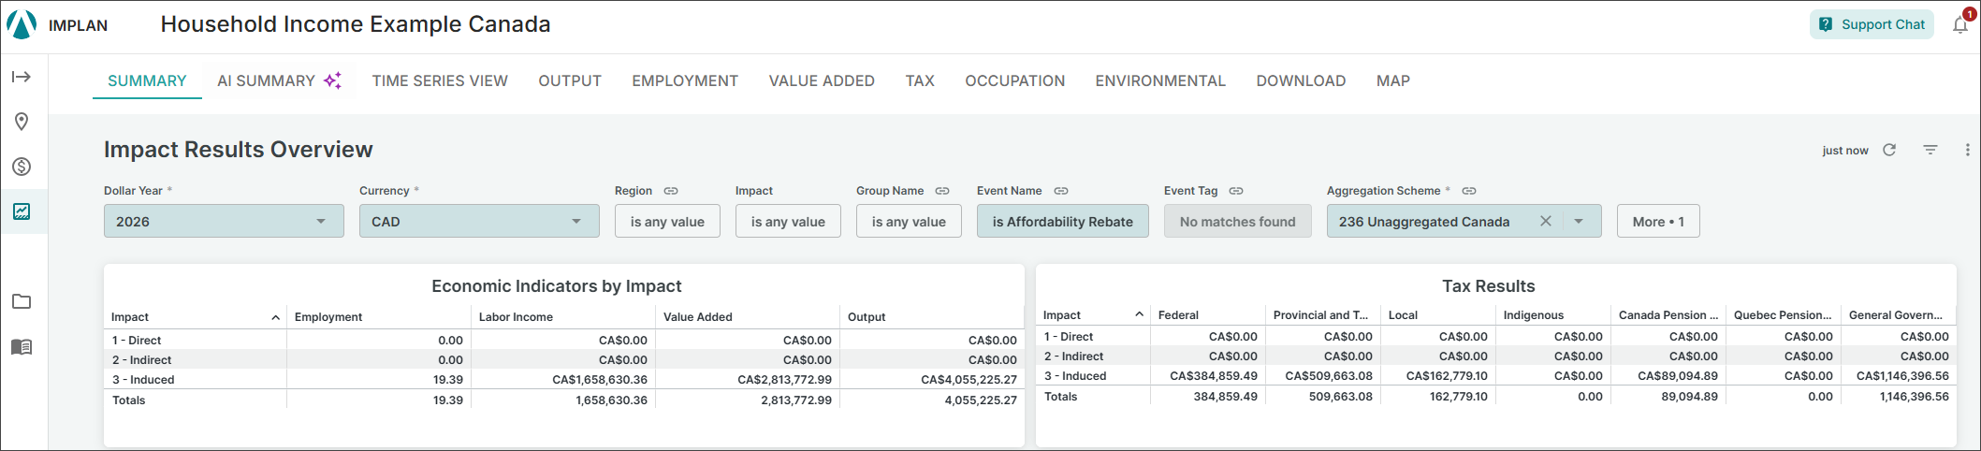This screenshot has height=451, width=1981.
Task: Click the link icon next to Event Name
Action: pyautogui.click(x=1061, y=191)
